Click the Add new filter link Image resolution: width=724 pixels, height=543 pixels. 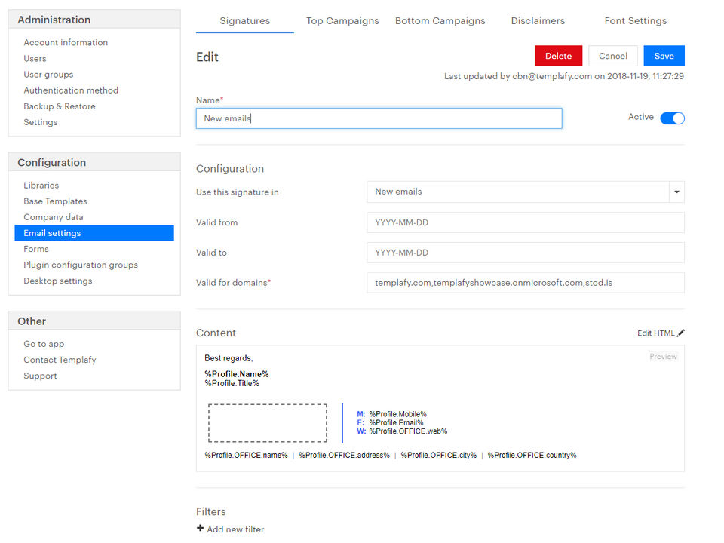pyautogui.click(x=235, y=529)
